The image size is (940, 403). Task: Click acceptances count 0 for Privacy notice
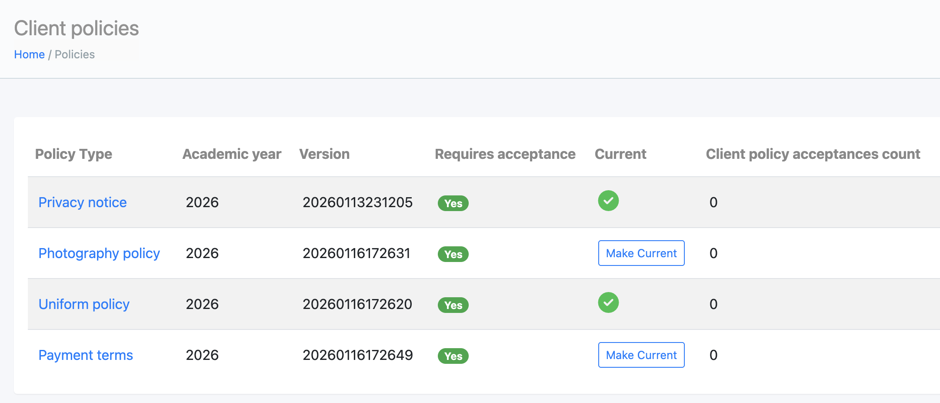point(713,202)
